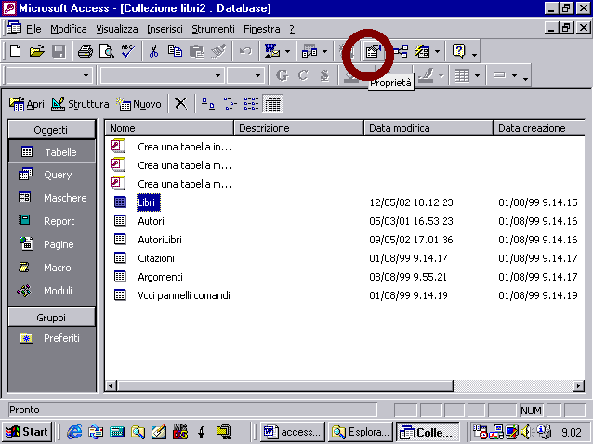Open the Visualizza menu
This screenshot has height=444, width=593.
[x=117, y=29]
